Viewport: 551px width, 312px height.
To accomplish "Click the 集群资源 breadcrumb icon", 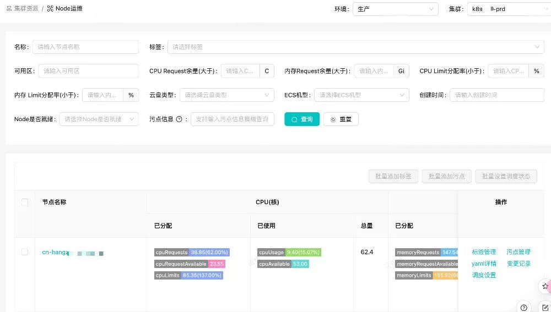I will (x=9, y=9).
